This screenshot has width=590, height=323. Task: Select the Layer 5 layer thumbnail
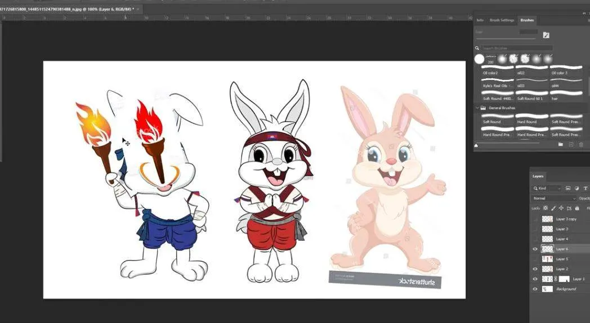click(x=547, y=259)
